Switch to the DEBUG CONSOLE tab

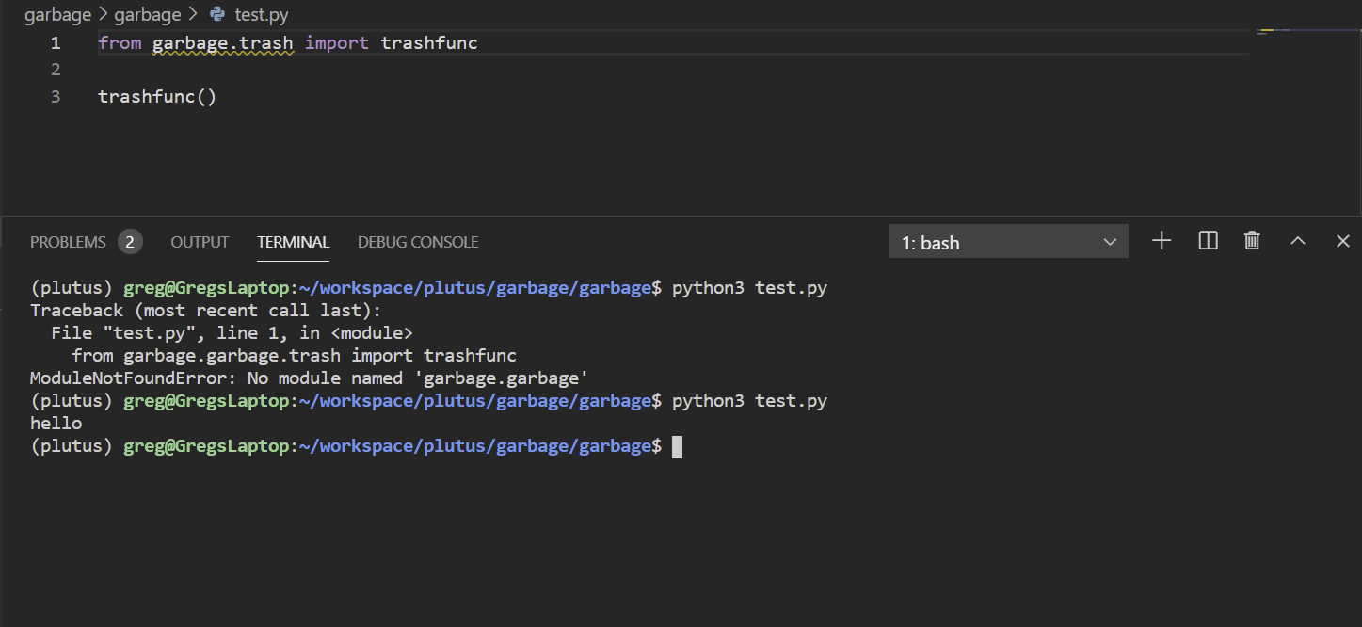click(x=417, y=241)
